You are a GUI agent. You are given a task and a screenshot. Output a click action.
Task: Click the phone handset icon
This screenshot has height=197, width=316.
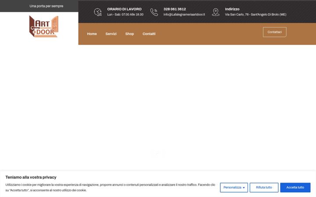pyautogui.click(x=154, y=12)
